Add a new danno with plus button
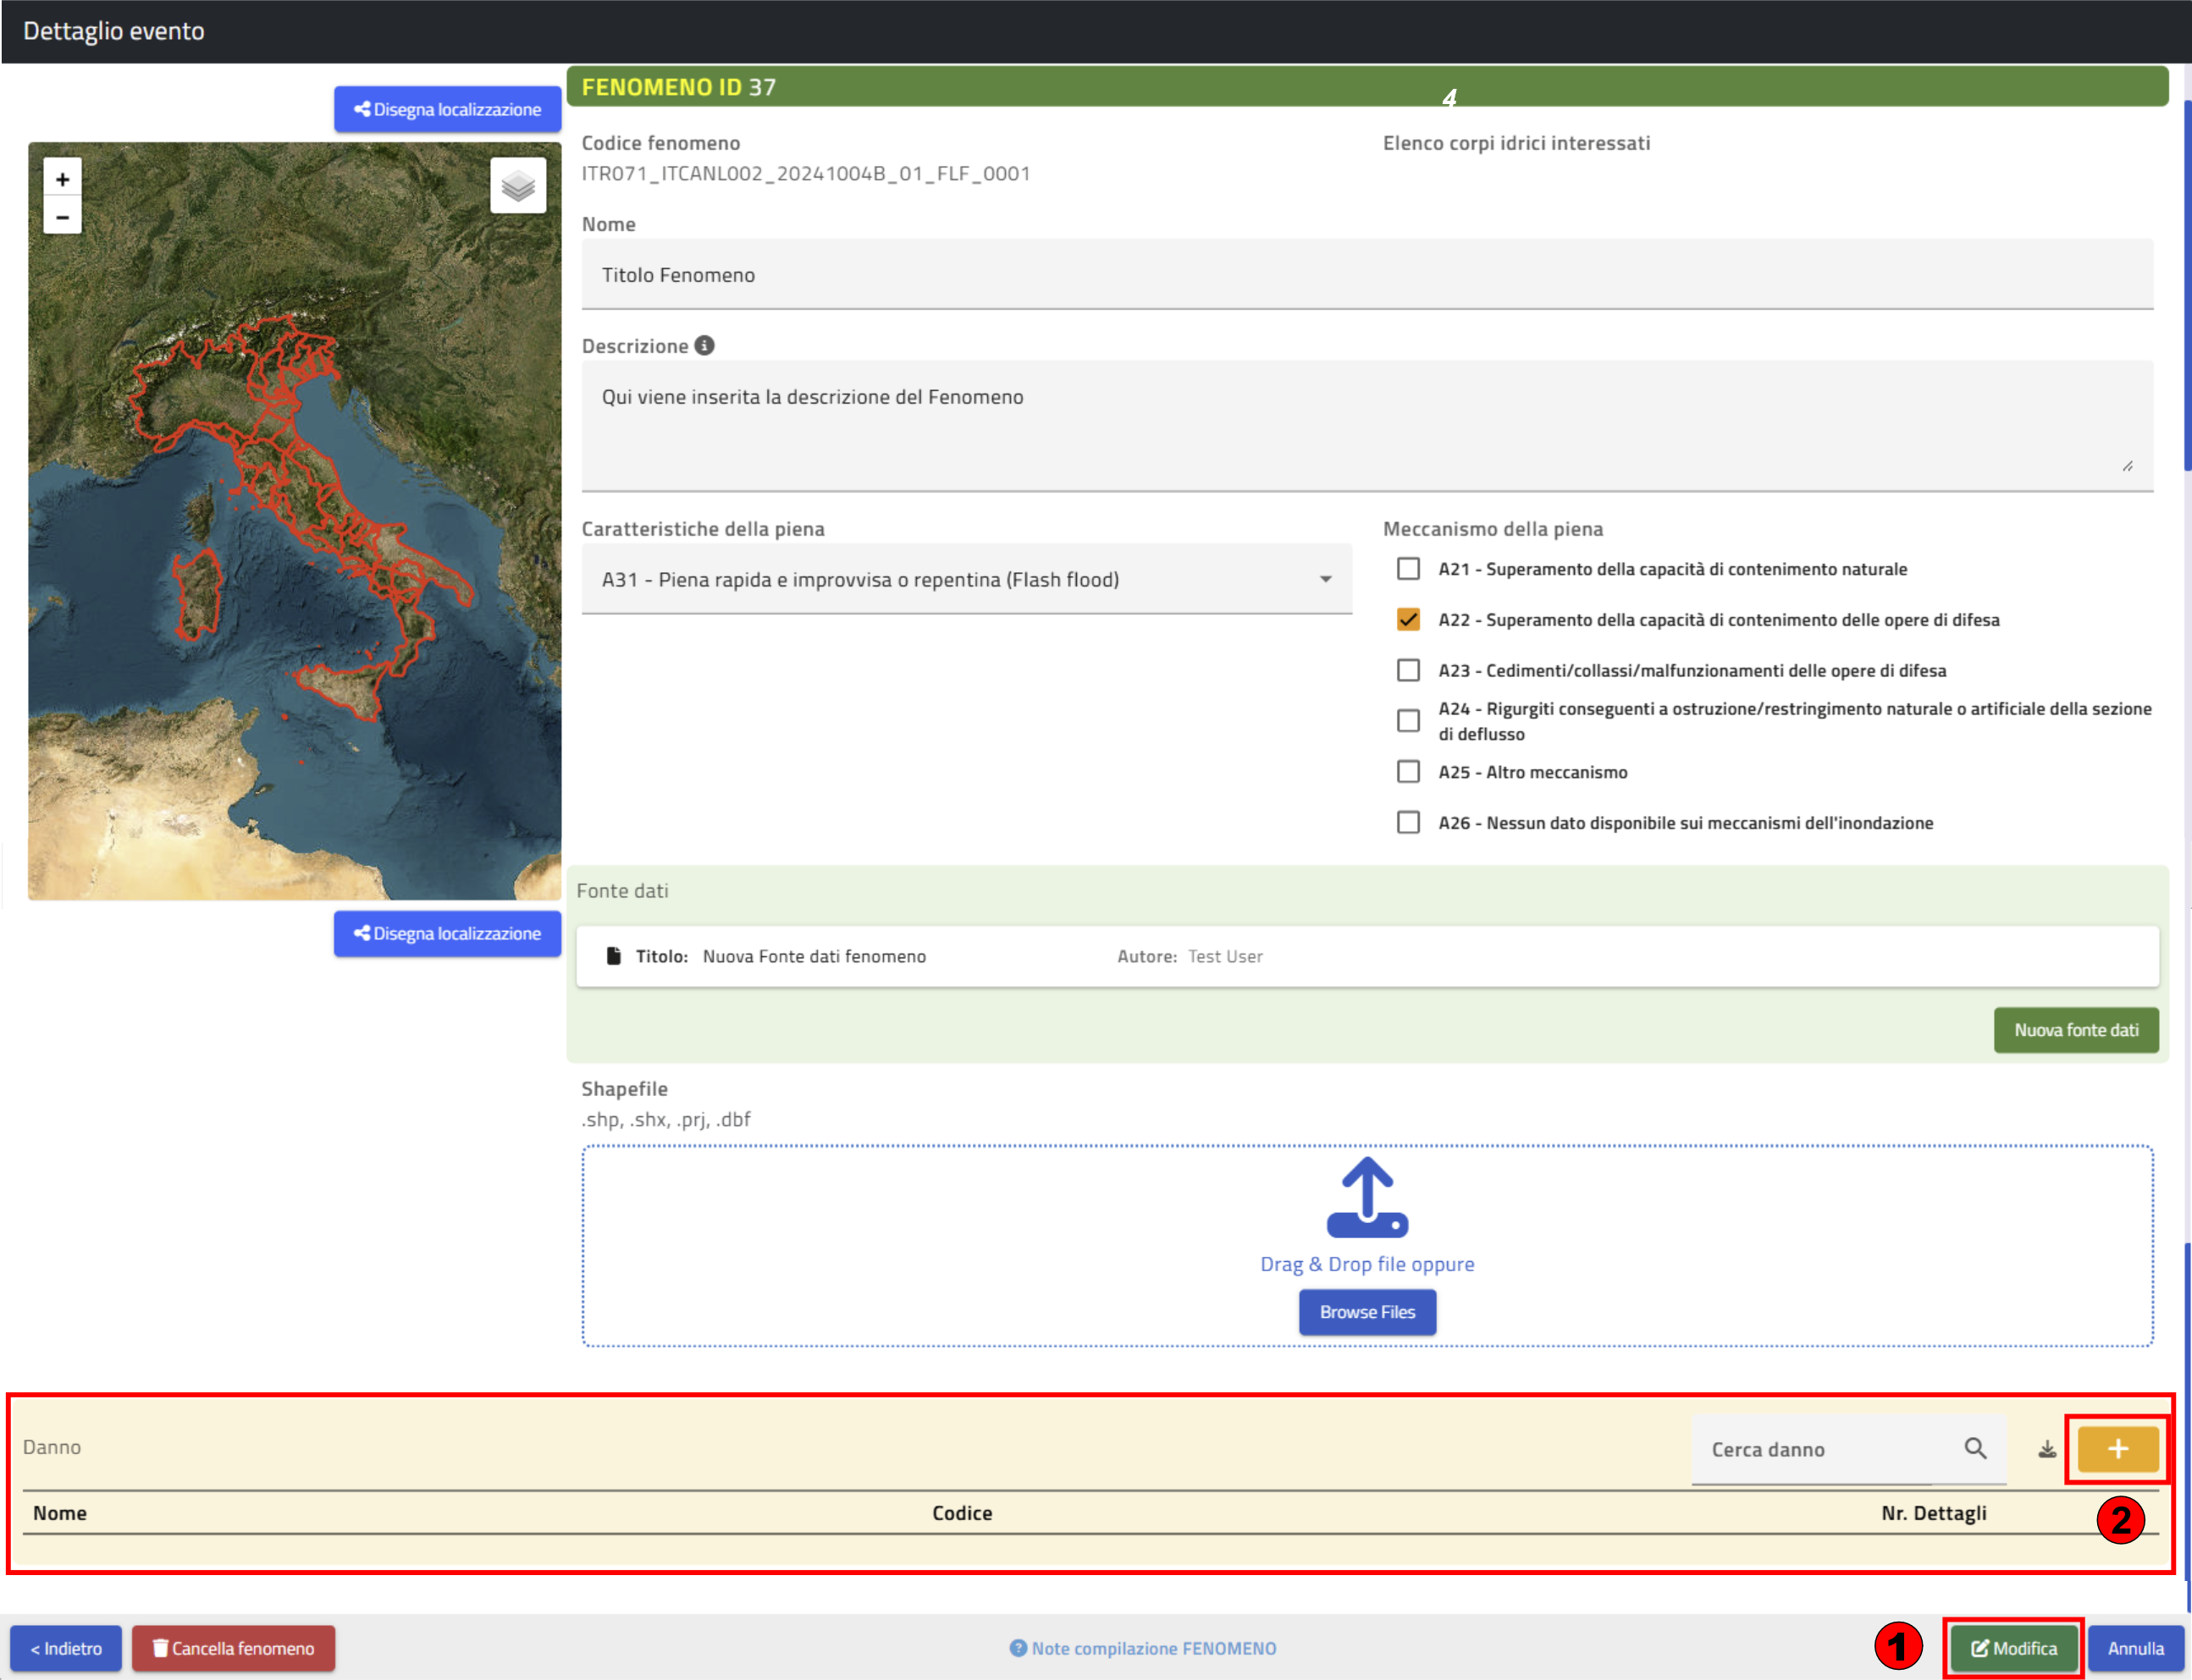The height and width of the screenshot is (1680, 2192). tap(2117, 1449)
